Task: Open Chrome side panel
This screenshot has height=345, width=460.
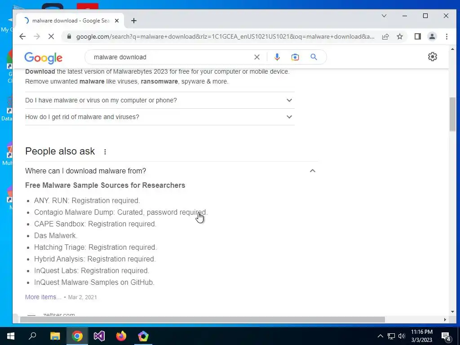Action: tap(417, 36)
